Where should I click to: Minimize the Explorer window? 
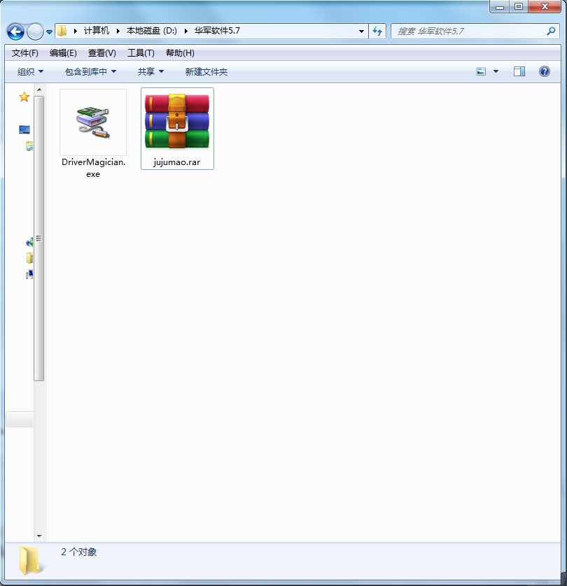point(500,7)
